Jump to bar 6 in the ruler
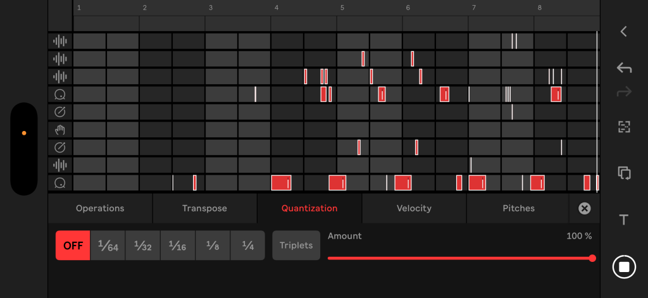648x298 pixels. click(x=408, y=8)
